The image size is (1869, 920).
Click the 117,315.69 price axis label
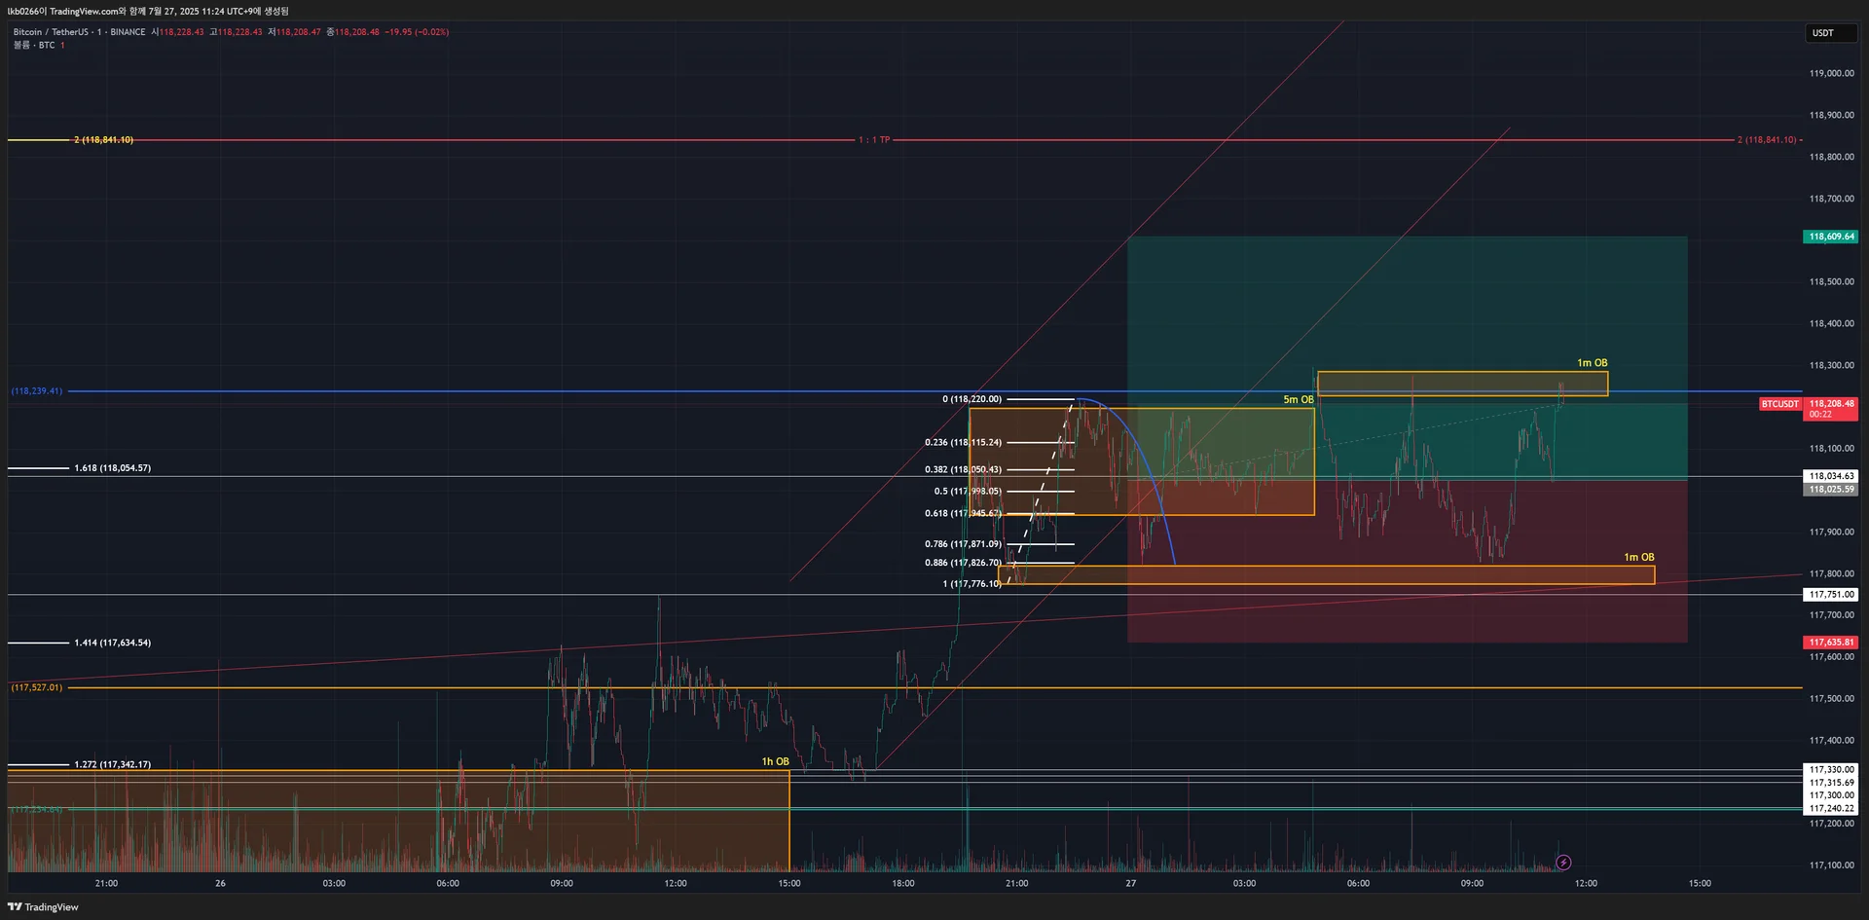click(1831, 783)
